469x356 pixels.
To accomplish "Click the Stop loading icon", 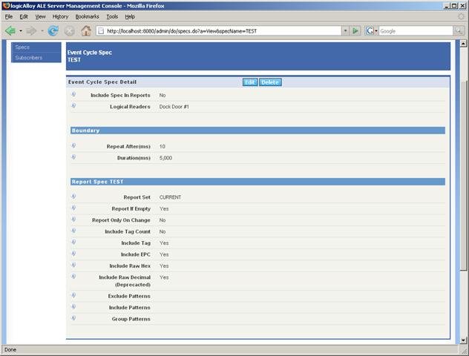I will pyautogui.click(x=70, y=31).
